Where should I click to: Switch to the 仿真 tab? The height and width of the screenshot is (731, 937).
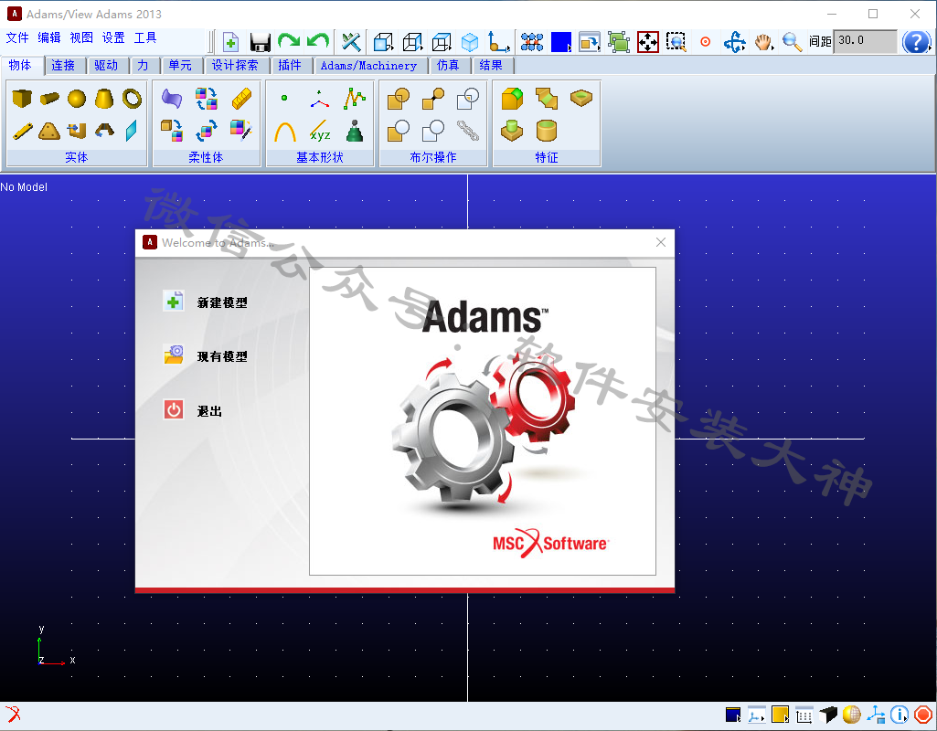tap(448, 65)
